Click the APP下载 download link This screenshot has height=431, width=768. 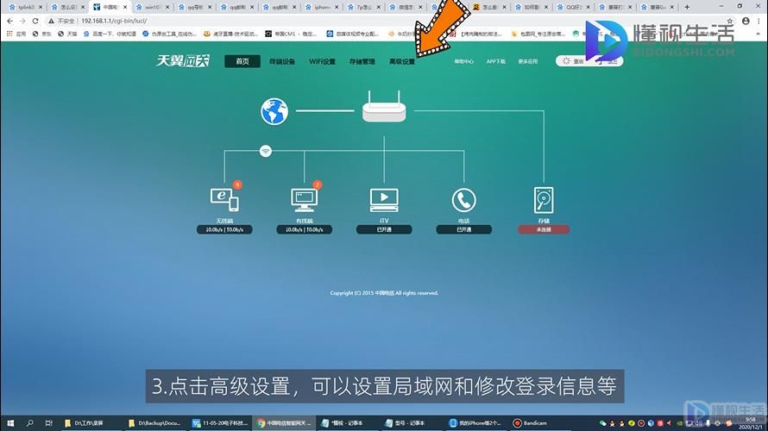495,62
